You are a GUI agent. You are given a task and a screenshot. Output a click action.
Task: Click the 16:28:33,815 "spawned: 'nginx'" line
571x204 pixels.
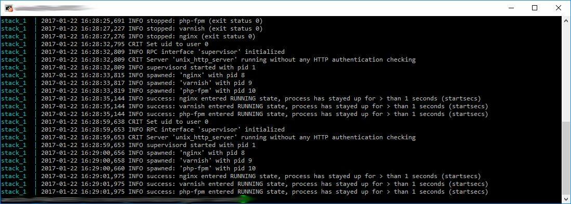click(123, 75)
